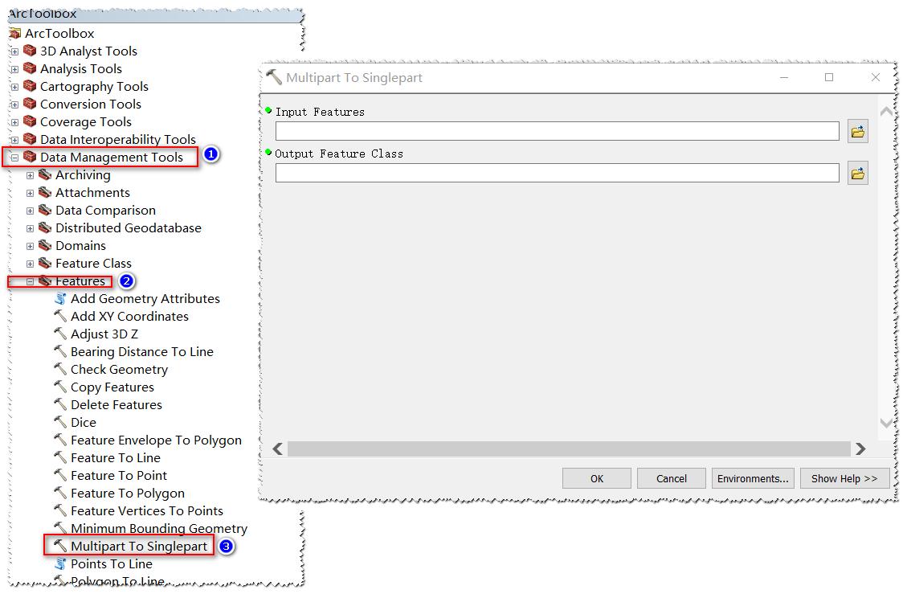The height and width of the screenshot is (594, 903).
Task: Click the vertical scrollbar up arrow in dialog
Action: point(886,112)
